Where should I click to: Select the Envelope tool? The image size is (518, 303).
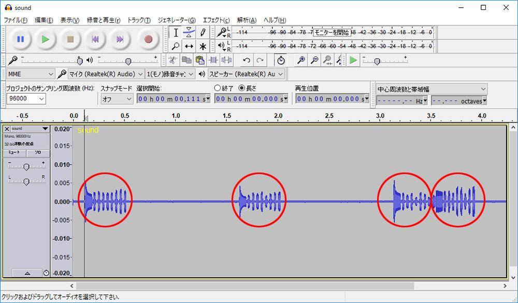(190, 33)
